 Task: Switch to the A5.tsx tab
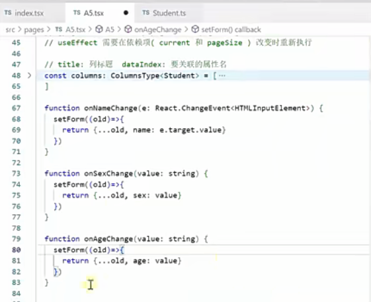94,13
